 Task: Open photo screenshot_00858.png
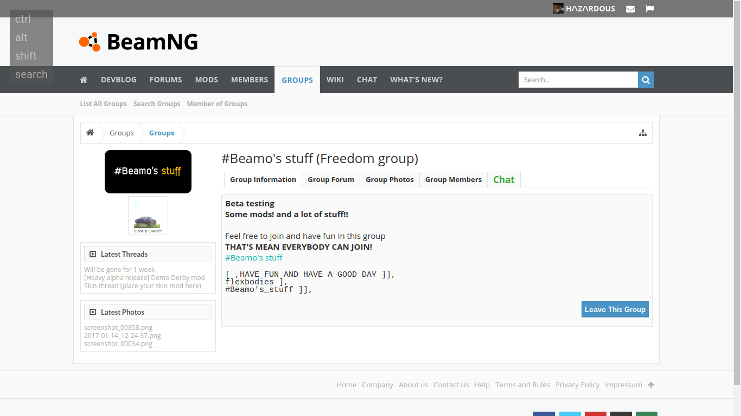click(118, 327)
